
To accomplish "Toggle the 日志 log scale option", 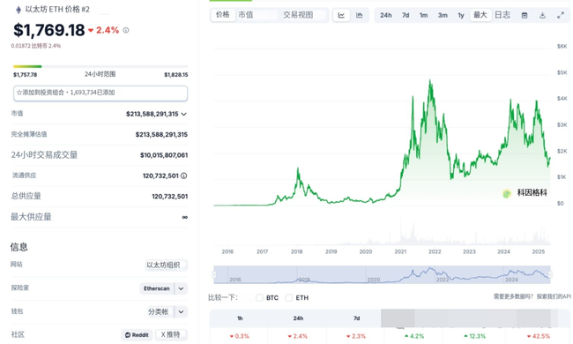I will [x=502, y=15].
